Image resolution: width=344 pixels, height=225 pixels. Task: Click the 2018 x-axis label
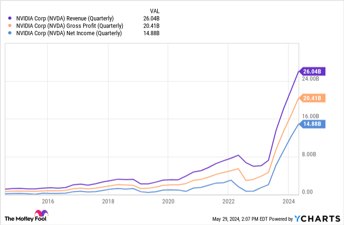108,201
